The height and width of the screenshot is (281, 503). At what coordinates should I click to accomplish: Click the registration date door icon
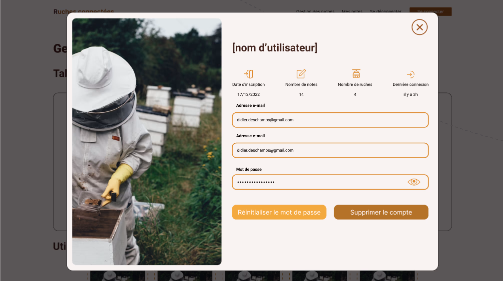(x=249, y=74)
